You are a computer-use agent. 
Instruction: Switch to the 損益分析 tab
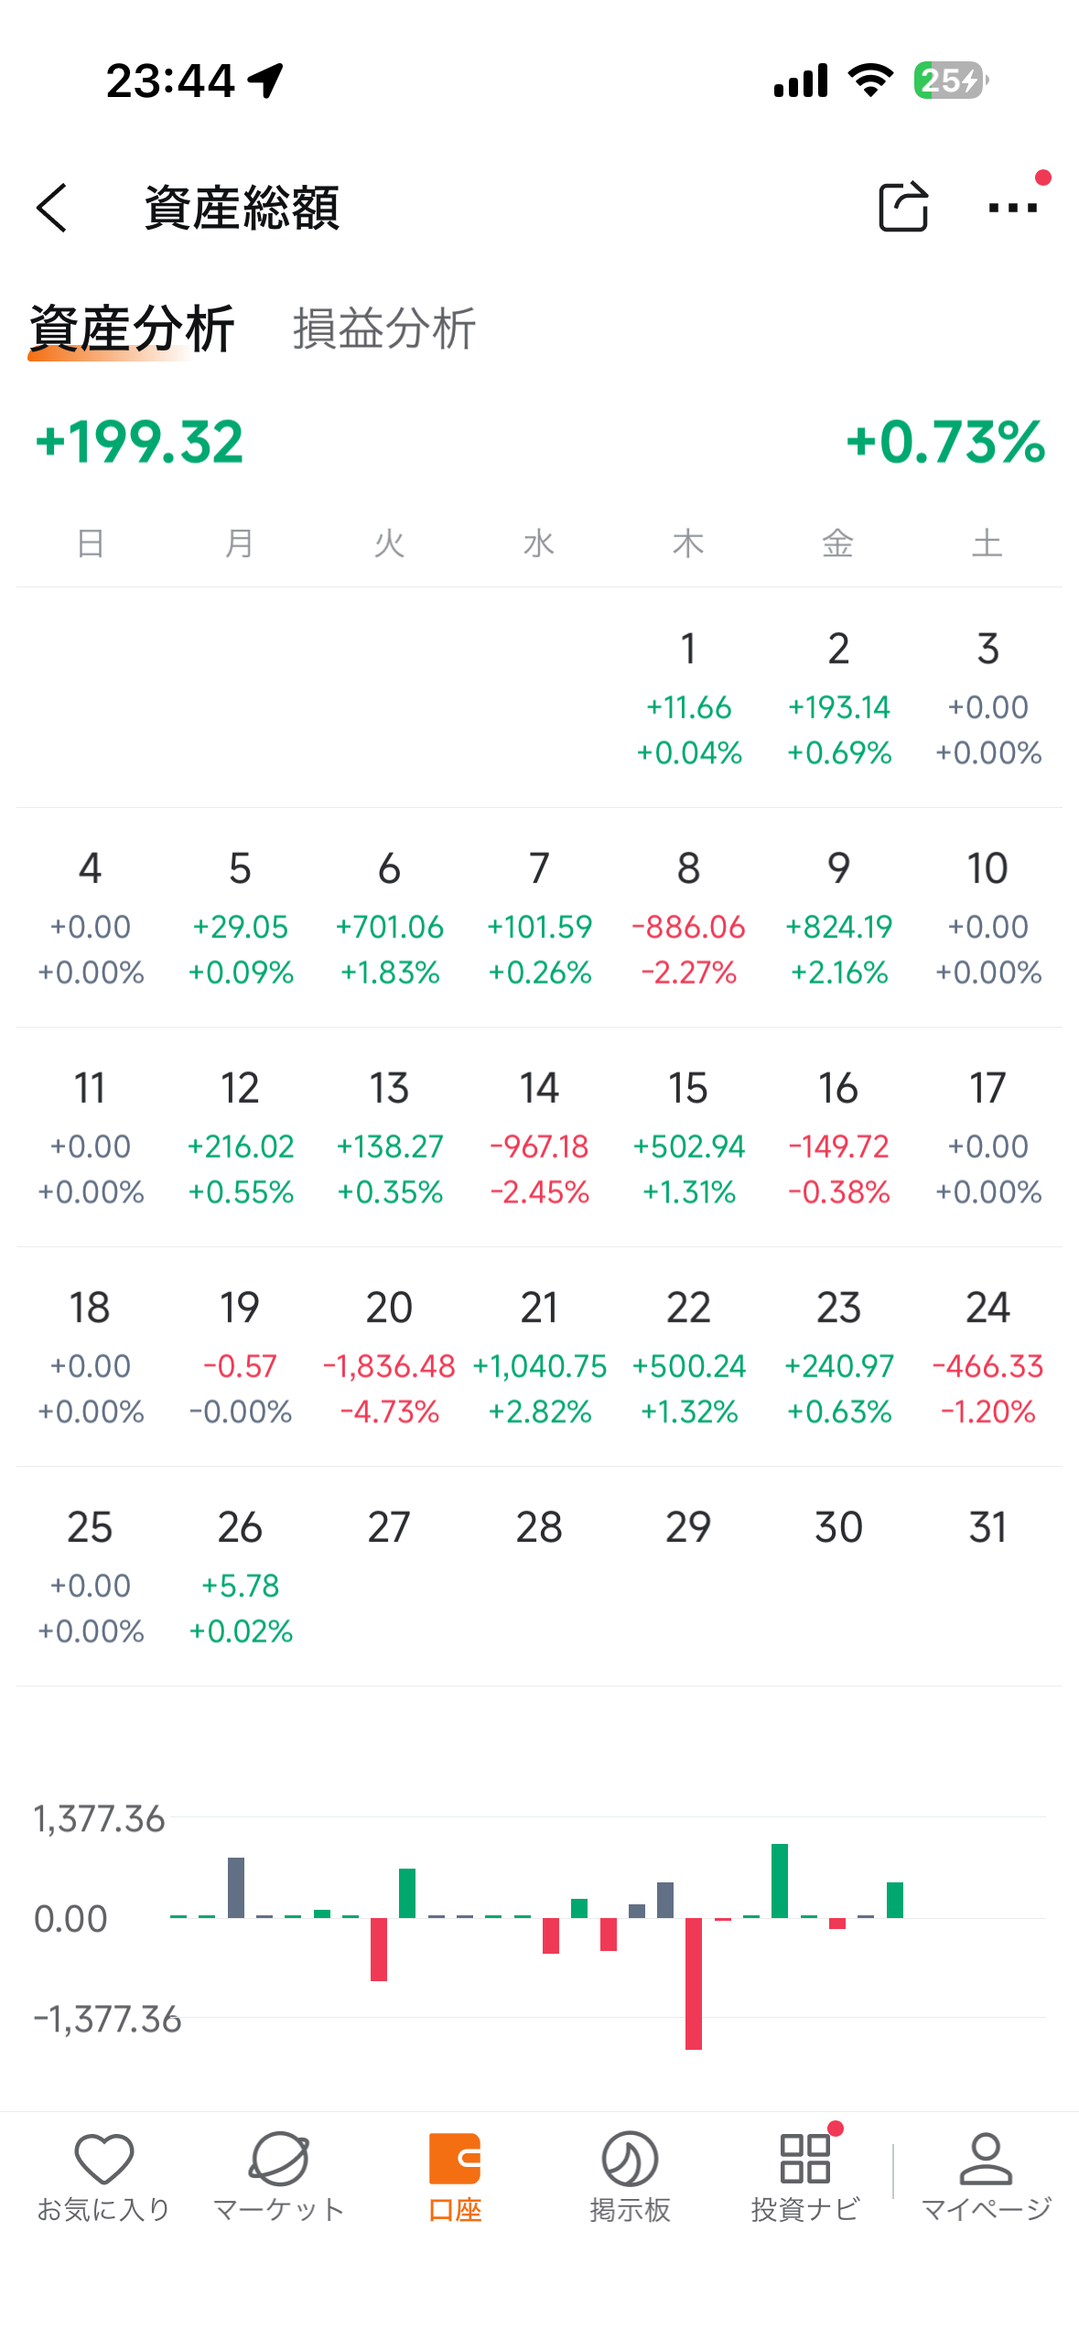[x=384, y=329]
